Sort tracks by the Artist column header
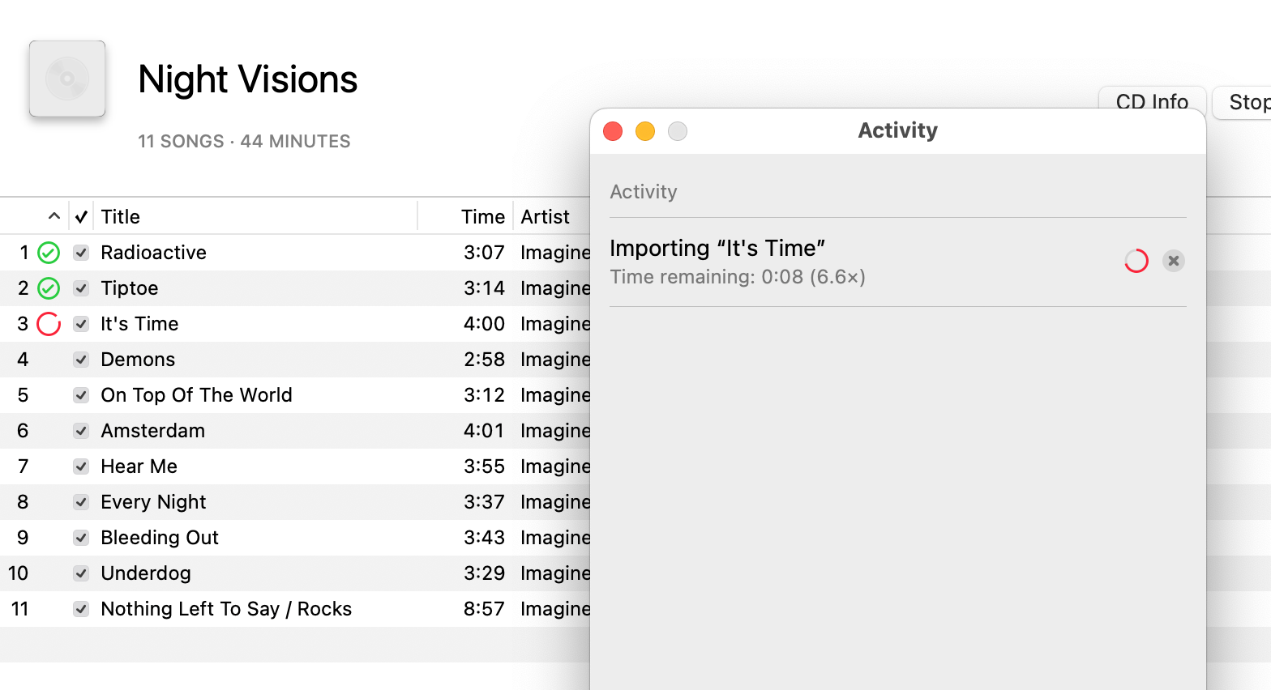 coord(545,217)
